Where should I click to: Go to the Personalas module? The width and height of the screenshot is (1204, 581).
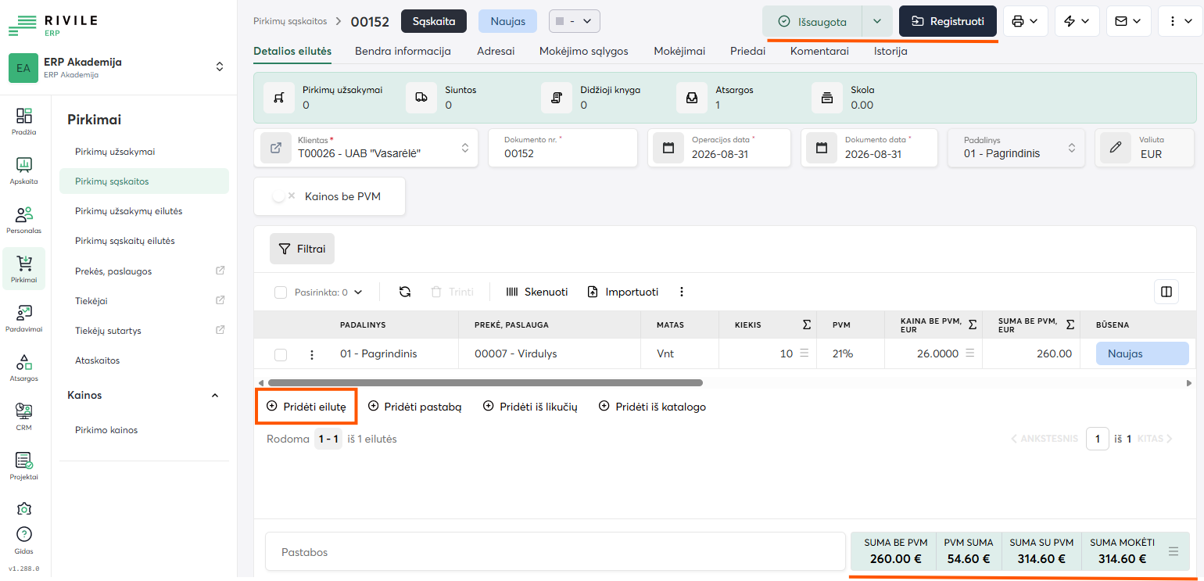coord(24,220)
